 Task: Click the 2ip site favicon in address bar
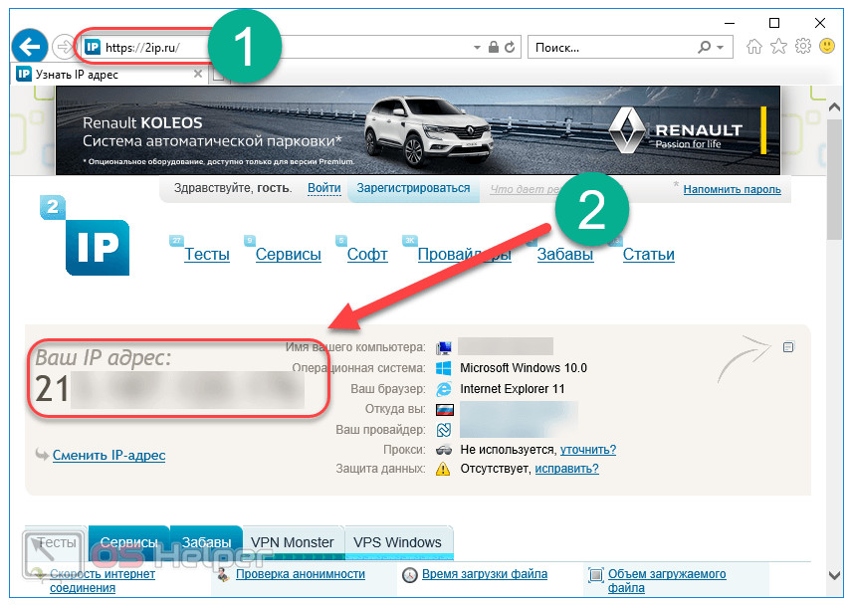click(x=93, y=47)
